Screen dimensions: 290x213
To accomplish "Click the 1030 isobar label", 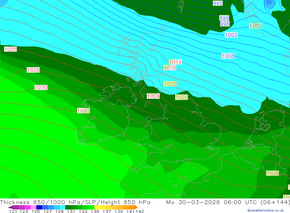I will click(41, 87).
